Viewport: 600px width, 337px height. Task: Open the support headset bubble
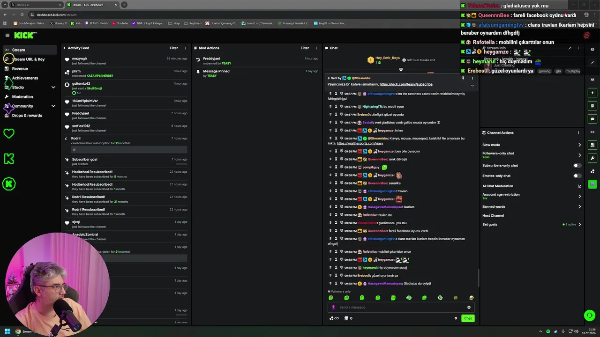tap(590, 315)
